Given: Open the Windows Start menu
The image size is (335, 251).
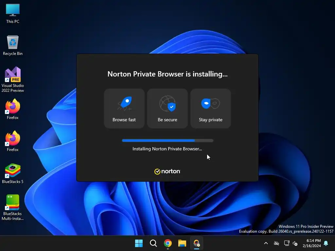Looking at the screenshot, I should pyautogui.click(x=139, y=243).
